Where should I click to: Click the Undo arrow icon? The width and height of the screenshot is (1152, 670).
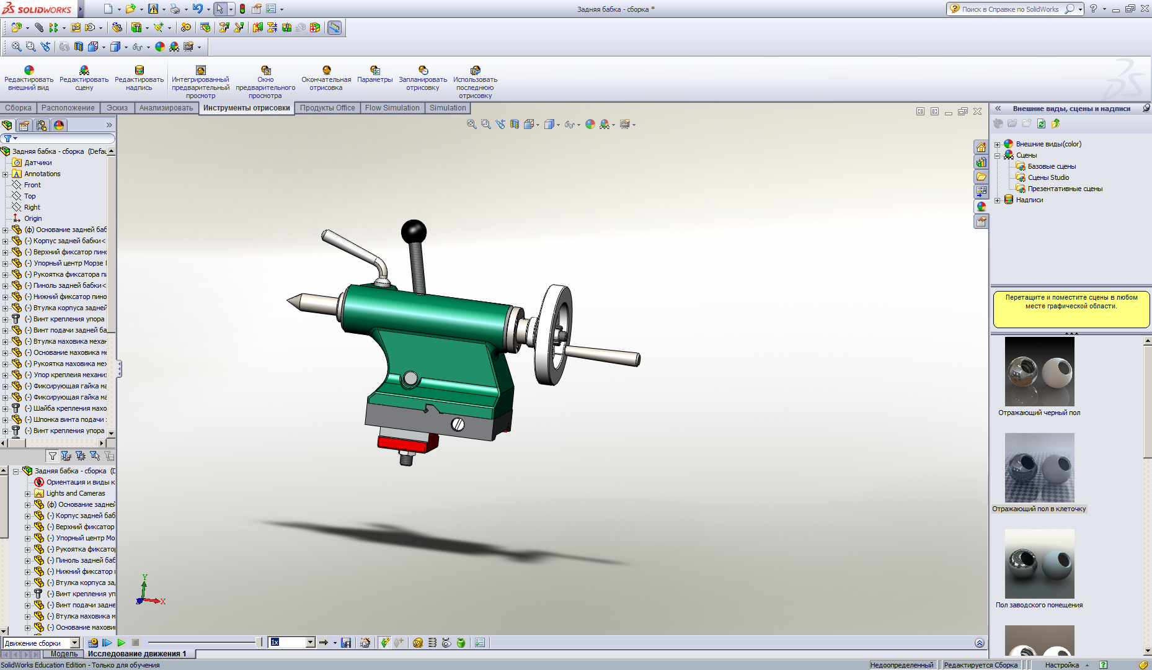click(197, 9)
